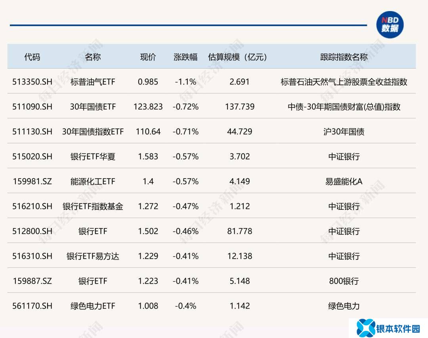Click the 现价 column header
Image resolution: width=428 pixels, height=338 pixels.
(148, 57)
